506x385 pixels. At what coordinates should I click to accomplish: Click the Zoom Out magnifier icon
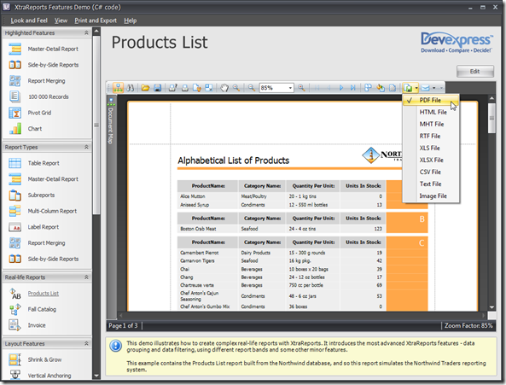(x=252, y=88)
